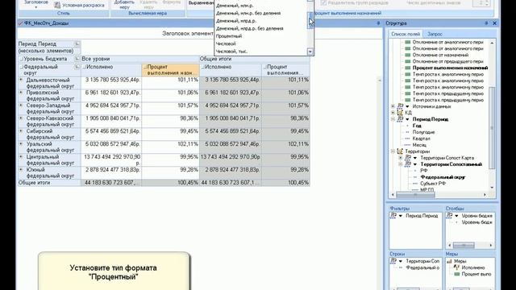The image size is (516, 290).
Task: Choose 'Числовой' in the format list
Action: click(226, 43)
